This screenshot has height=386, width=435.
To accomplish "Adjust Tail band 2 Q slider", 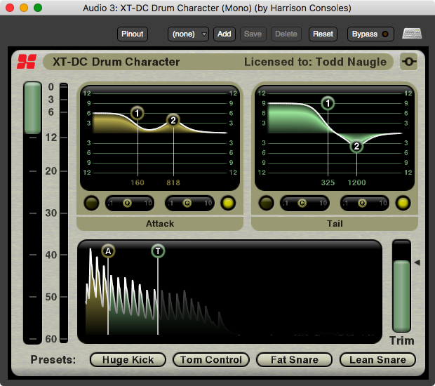I will (365, 203).
